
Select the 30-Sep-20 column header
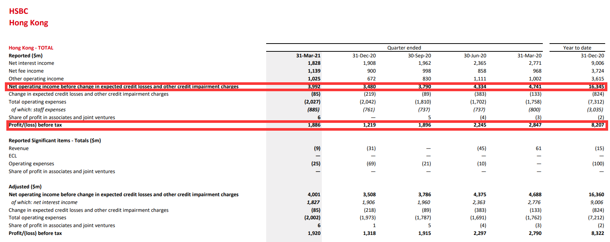419,55
